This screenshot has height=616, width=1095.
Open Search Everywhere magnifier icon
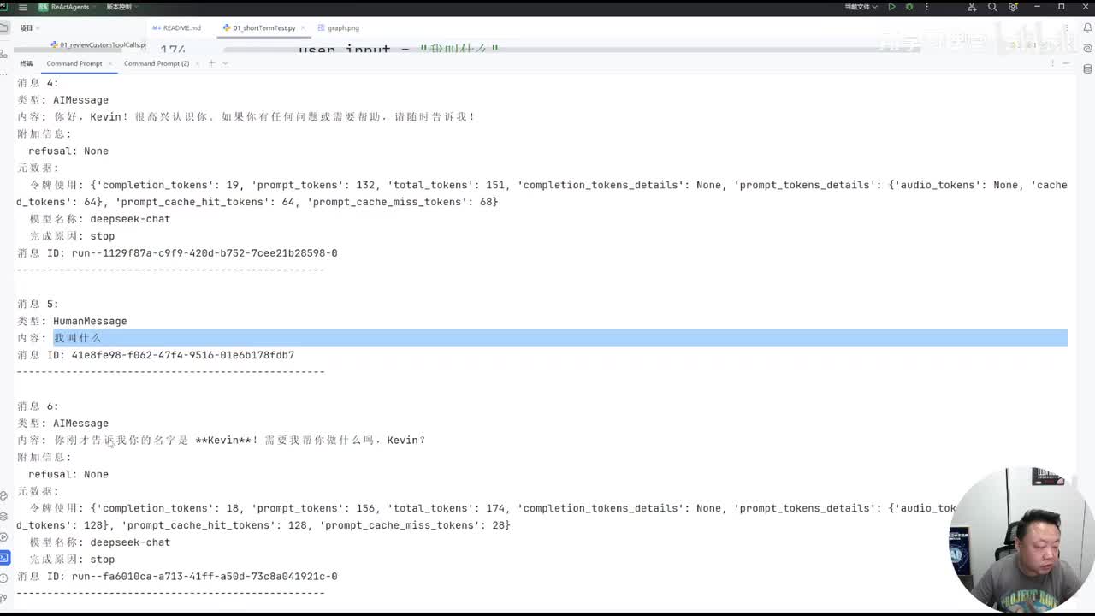coord(992,7)
